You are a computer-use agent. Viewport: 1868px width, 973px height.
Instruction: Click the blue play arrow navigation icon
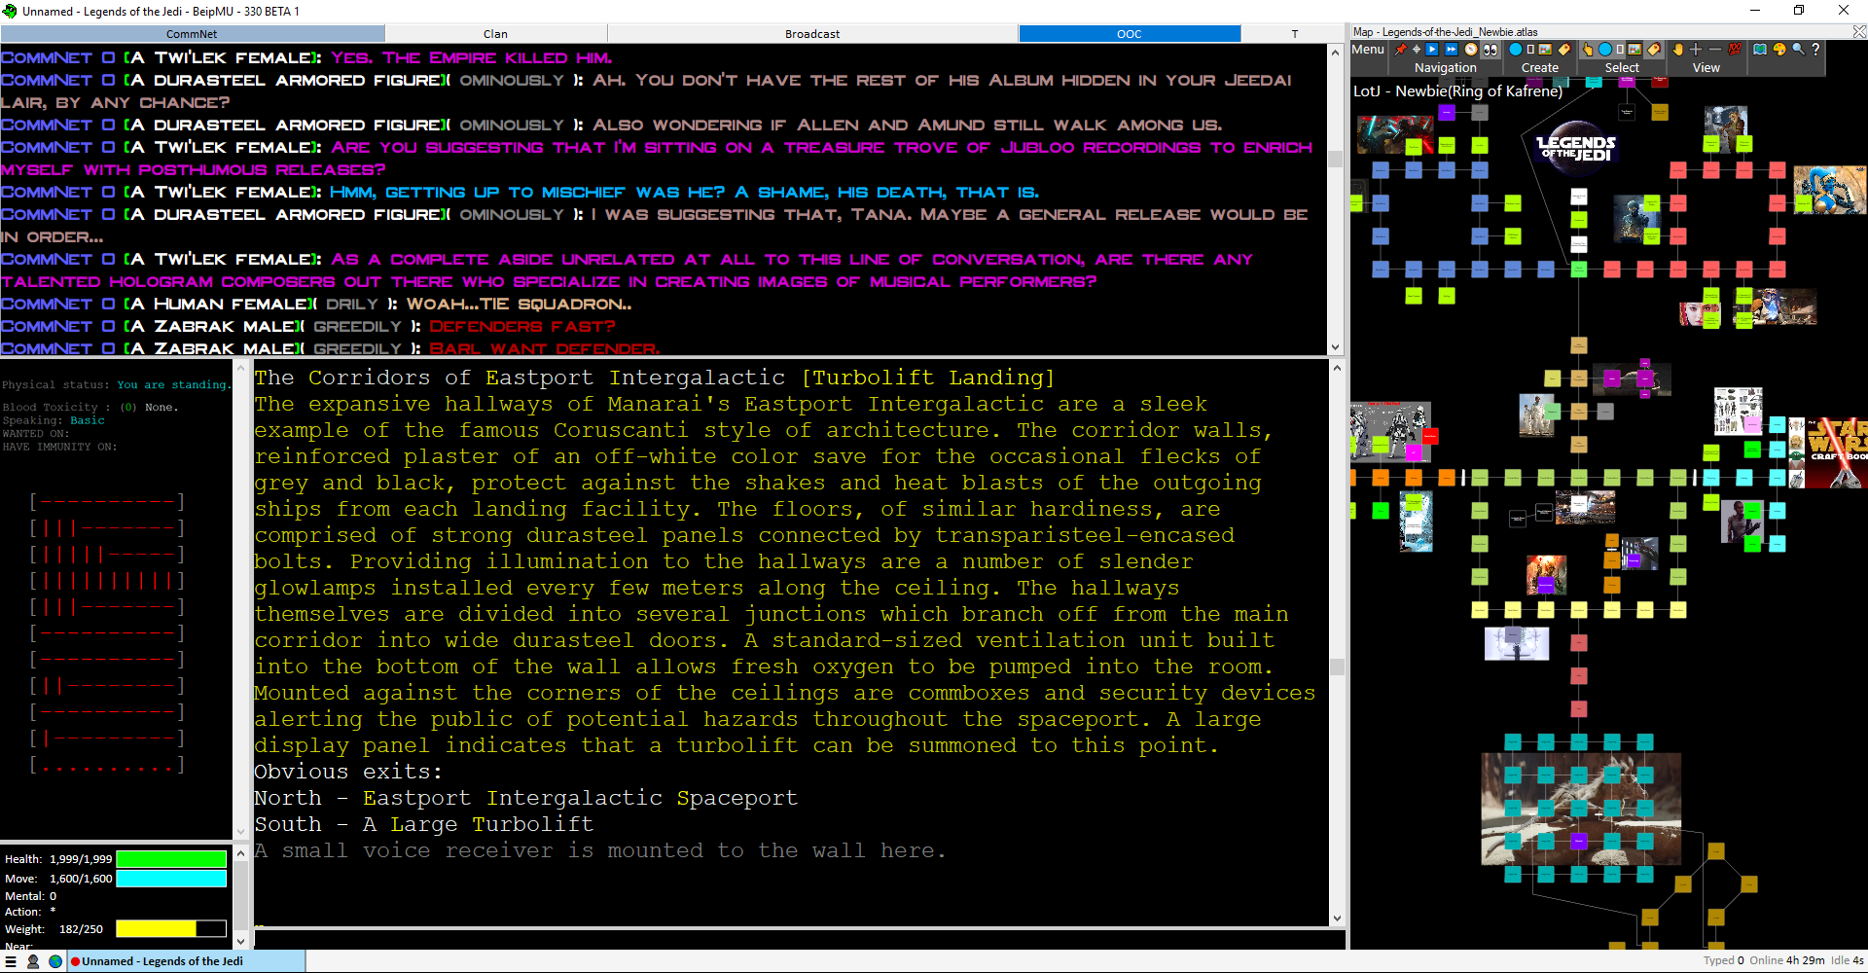pyautogui.click(x=1432, y=50)
